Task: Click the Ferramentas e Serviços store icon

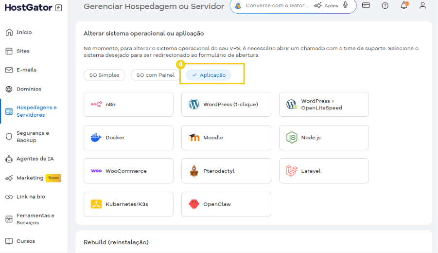Action: point(9,219)
